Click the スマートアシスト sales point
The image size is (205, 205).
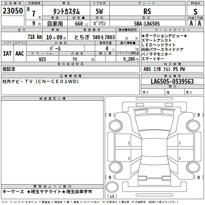point(157,40)
